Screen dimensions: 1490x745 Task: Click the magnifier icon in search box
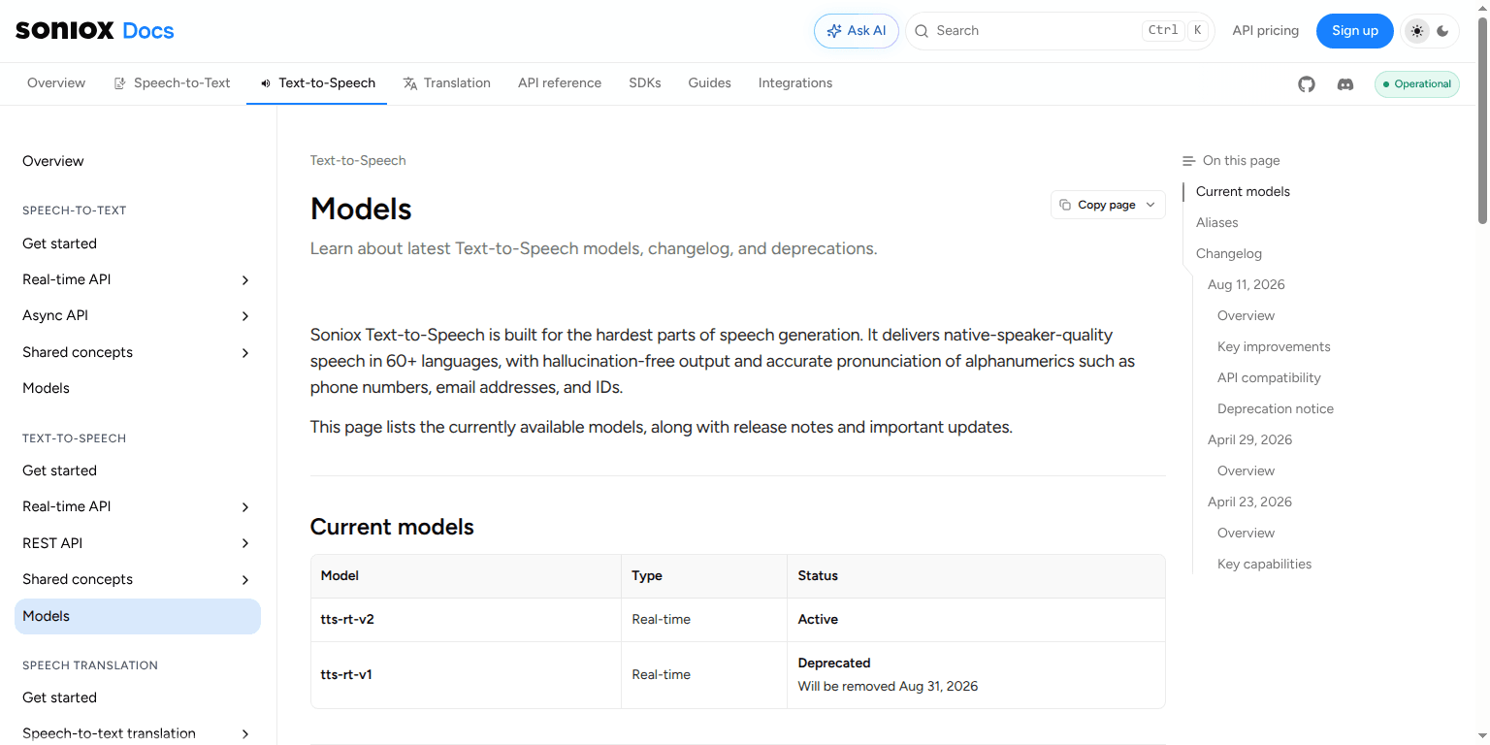point(923,31)
